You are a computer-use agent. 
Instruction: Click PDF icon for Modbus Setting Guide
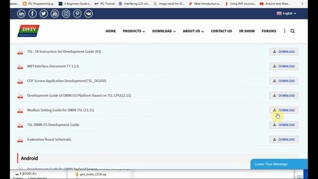tap(20, 110)
